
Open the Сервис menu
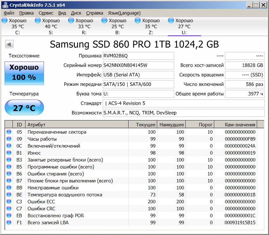pos(46,13)
